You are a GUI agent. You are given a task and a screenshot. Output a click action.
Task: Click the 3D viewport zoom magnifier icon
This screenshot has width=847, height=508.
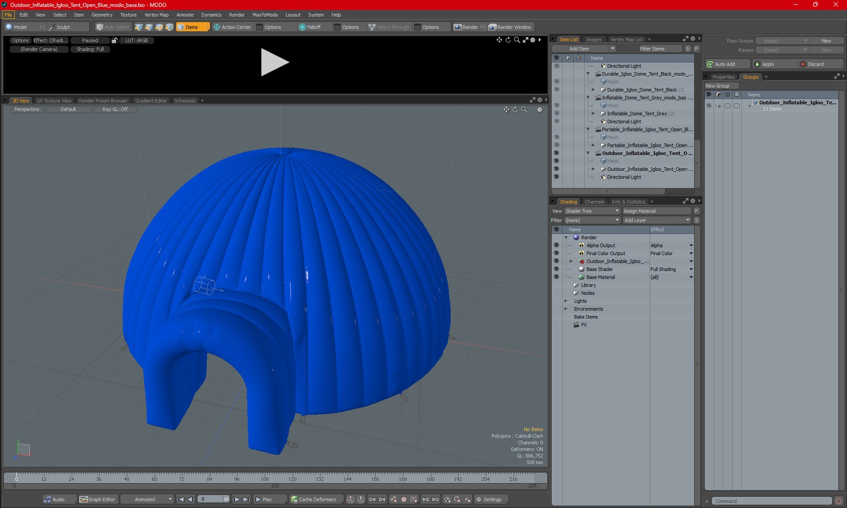point(524,110)
